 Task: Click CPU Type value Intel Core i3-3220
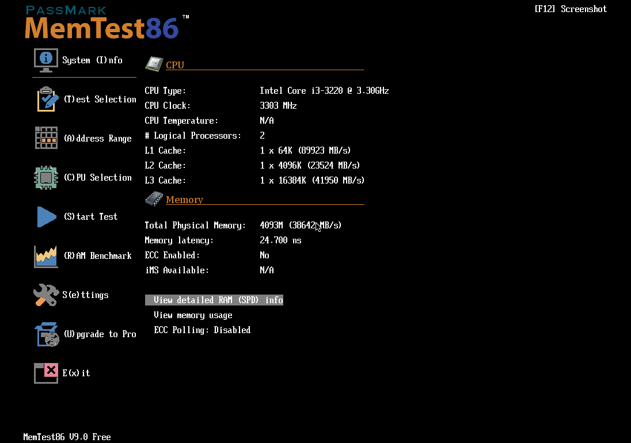pyautogui.click(x=324, y=91)
